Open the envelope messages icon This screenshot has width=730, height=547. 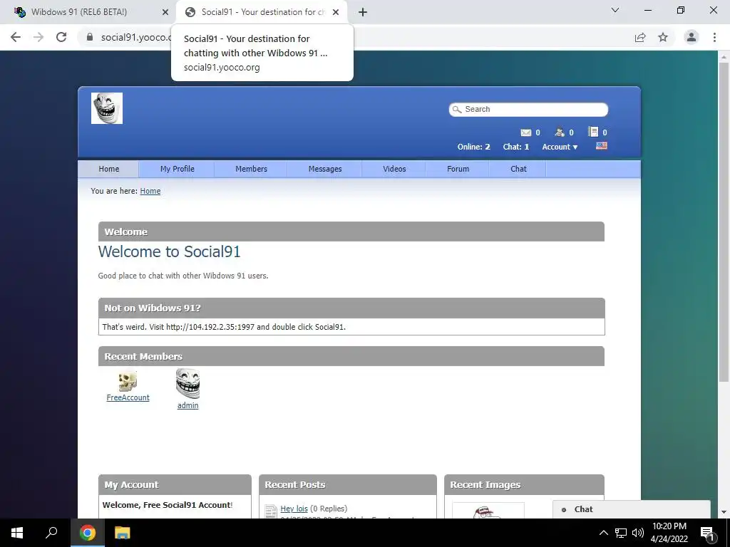[525, 132]
